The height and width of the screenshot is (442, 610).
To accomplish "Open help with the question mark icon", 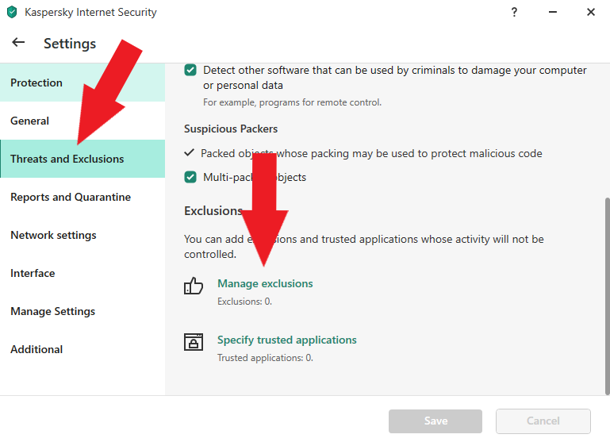I will click(x=516, y=12).
